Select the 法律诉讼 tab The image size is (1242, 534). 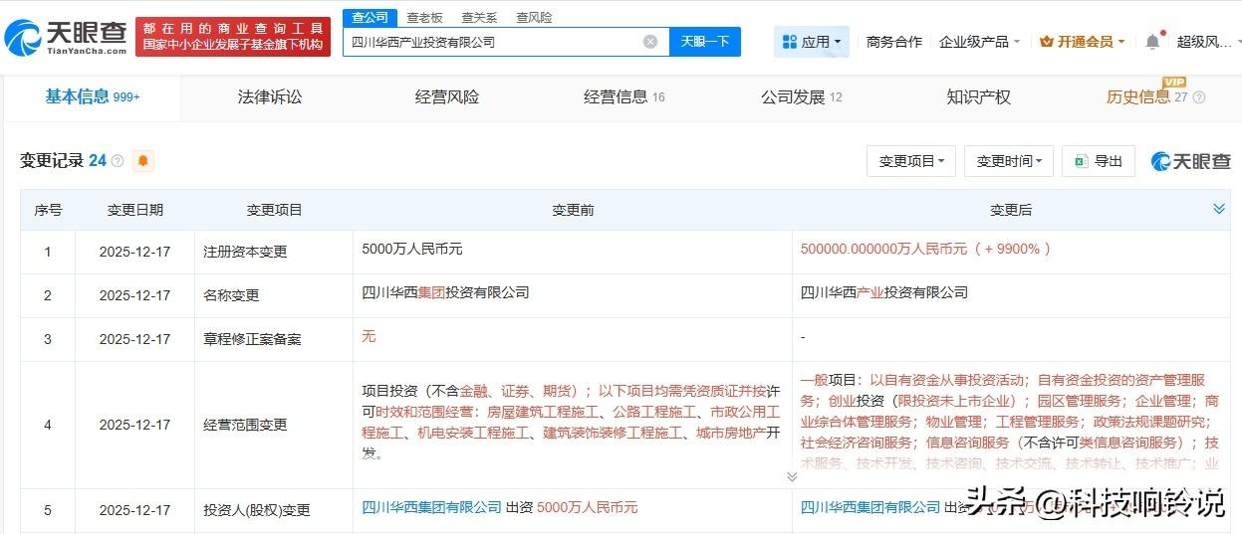270,97
